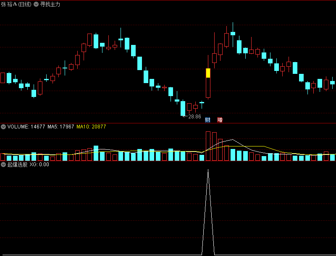This screenshot has width=336, height=256.
Task: Click the 寻找主力 indicator name
Action: point(50,4)
